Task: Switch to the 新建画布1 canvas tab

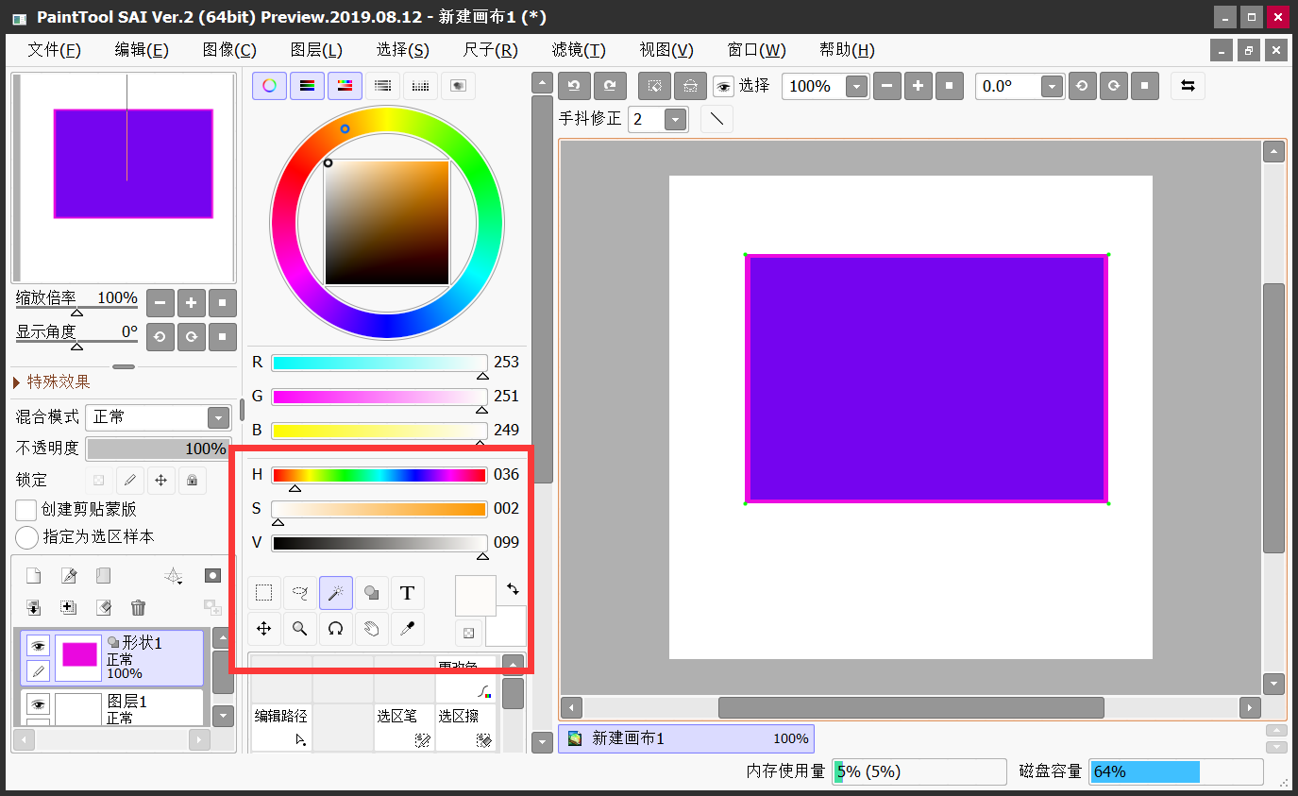Action: coord(686,738)
